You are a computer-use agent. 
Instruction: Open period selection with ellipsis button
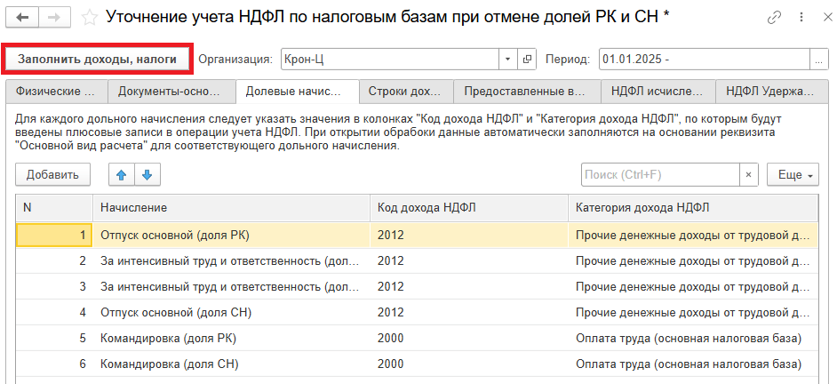(x=817, y=60)
